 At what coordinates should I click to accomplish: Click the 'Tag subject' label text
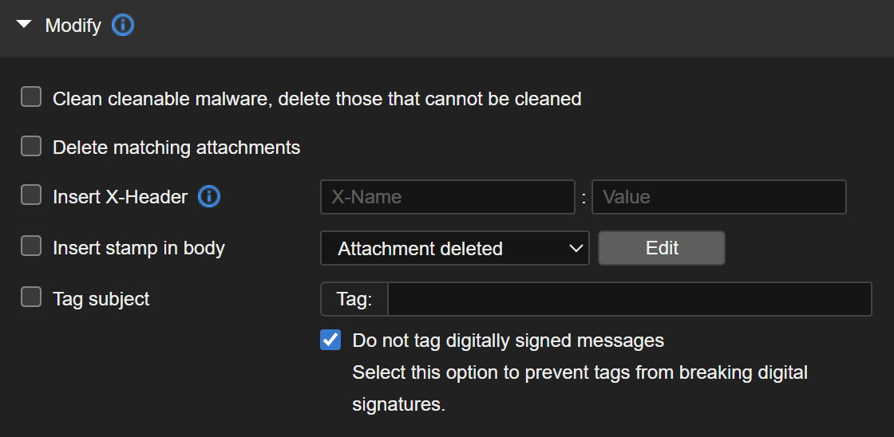101,299
